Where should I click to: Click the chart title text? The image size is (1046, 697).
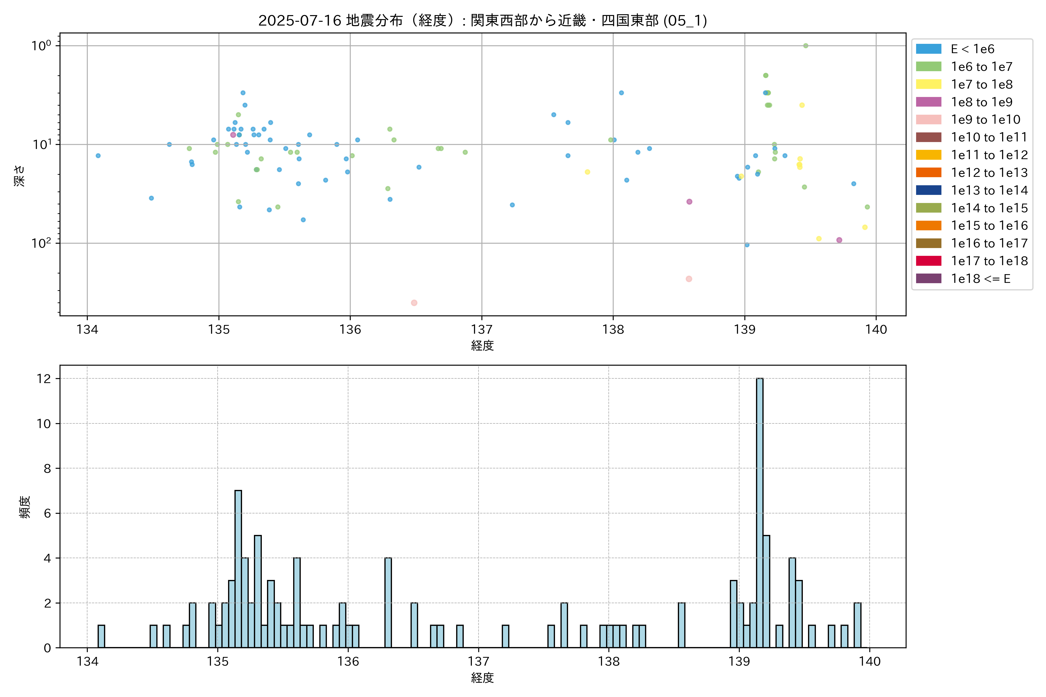tap(483, 20)
